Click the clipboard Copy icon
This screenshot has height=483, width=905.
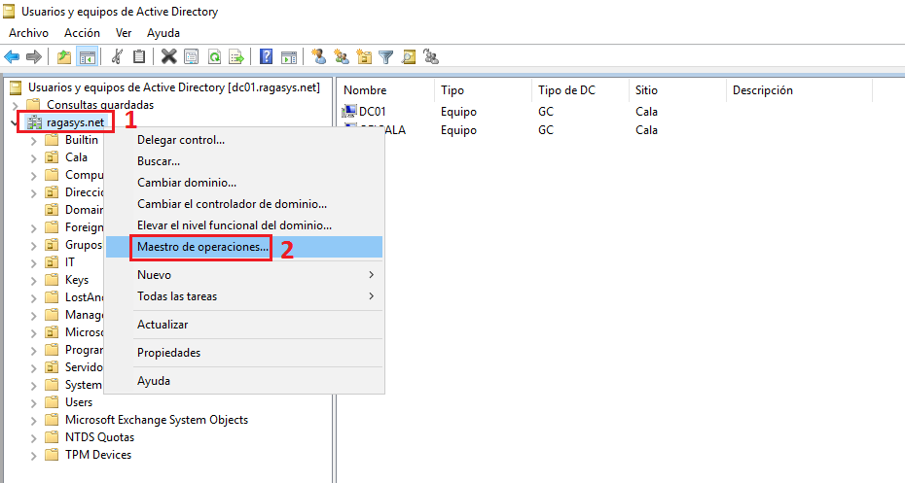click(139, 56)
